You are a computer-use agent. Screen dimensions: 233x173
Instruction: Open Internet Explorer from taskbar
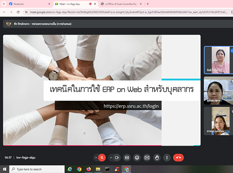[x=70, y=169]
